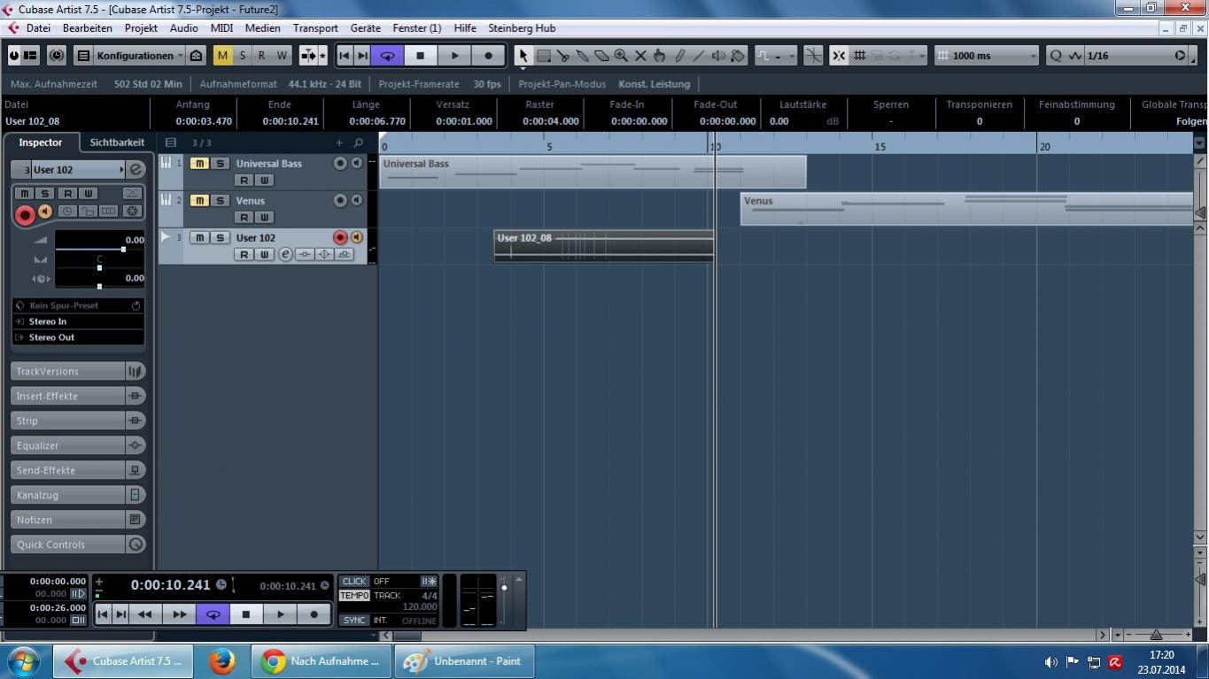
Task: Select the Line tool
Action: pyautogui.click(x=699, y=56)
